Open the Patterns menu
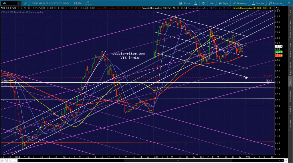Screen dimensions: 293x163 click(x=276, y=3)
